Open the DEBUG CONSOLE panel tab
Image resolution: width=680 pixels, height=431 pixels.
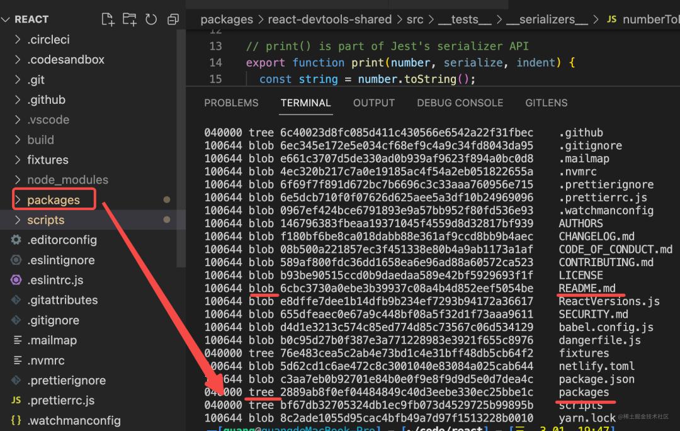(x=460, y=103)
